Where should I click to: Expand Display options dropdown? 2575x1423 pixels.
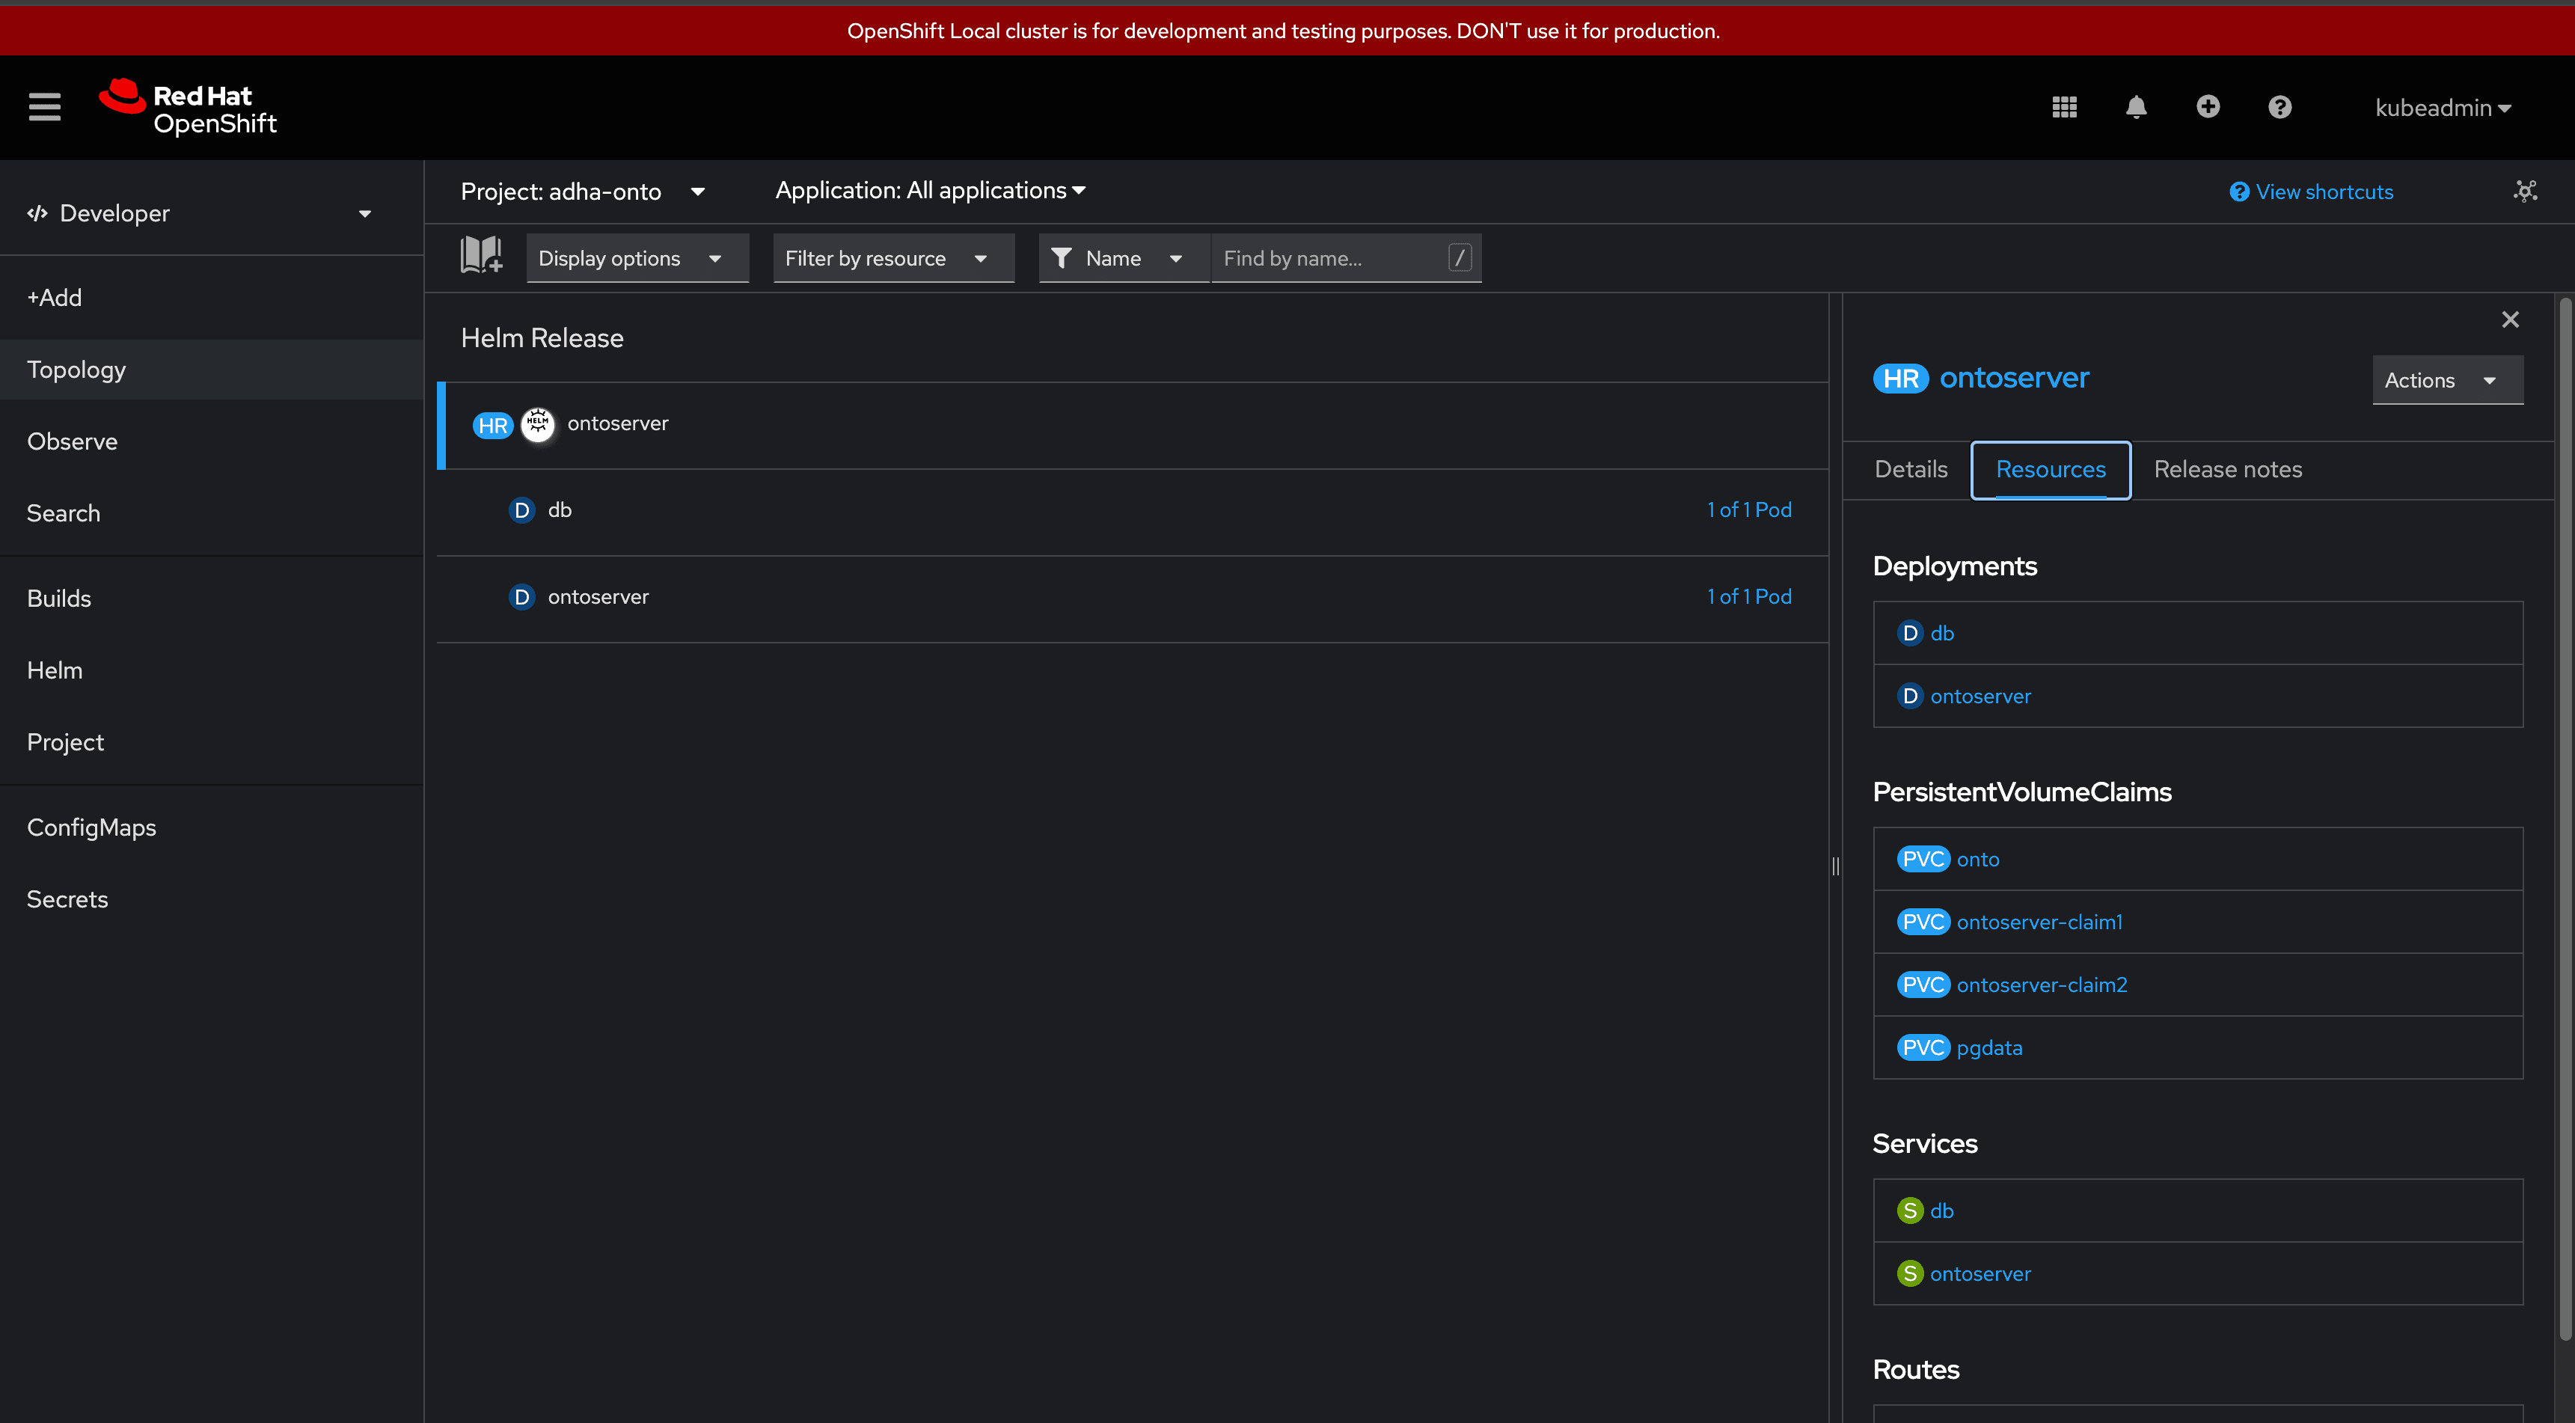pos(637,258)
